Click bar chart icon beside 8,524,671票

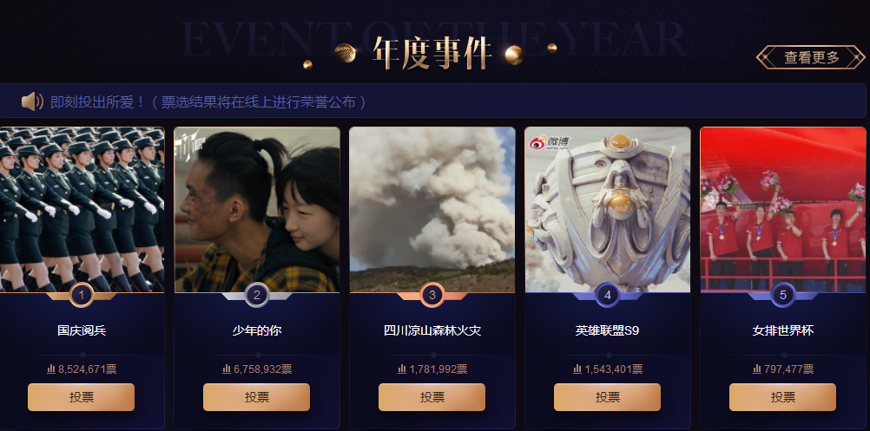[51, 369]
